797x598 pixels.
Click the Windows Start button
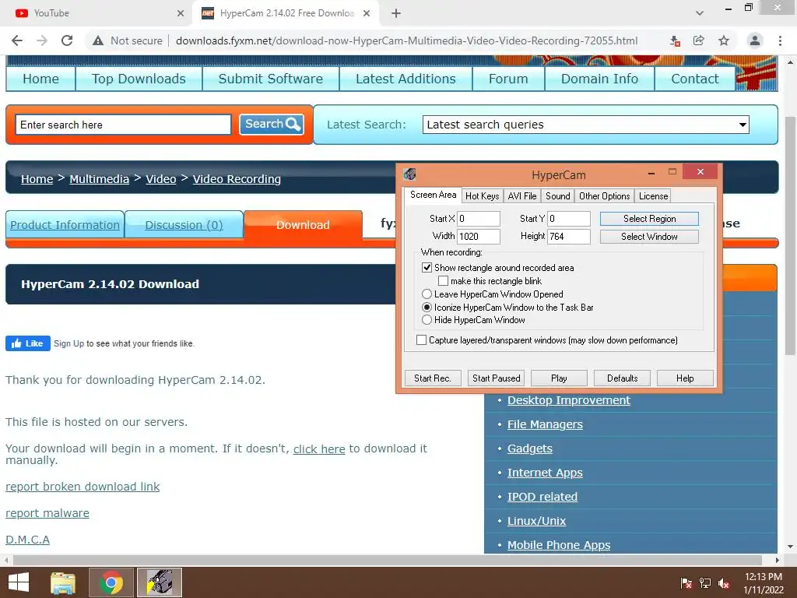19,582
